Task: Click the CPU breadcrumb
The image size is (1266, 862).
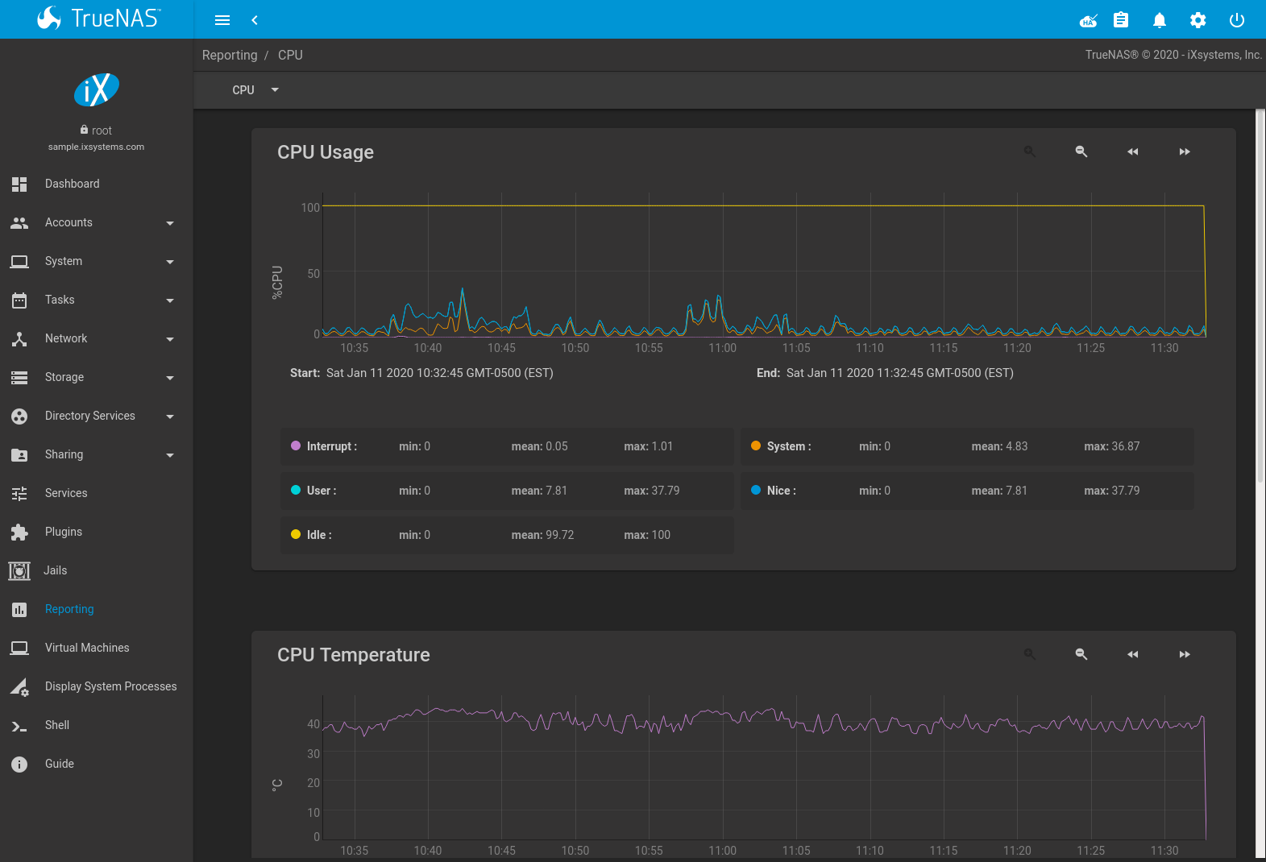Action: coord(290,55)
